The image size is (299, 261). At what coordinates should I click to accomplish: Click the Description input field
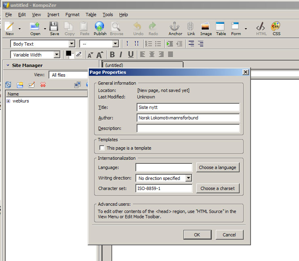pos(188,128)
